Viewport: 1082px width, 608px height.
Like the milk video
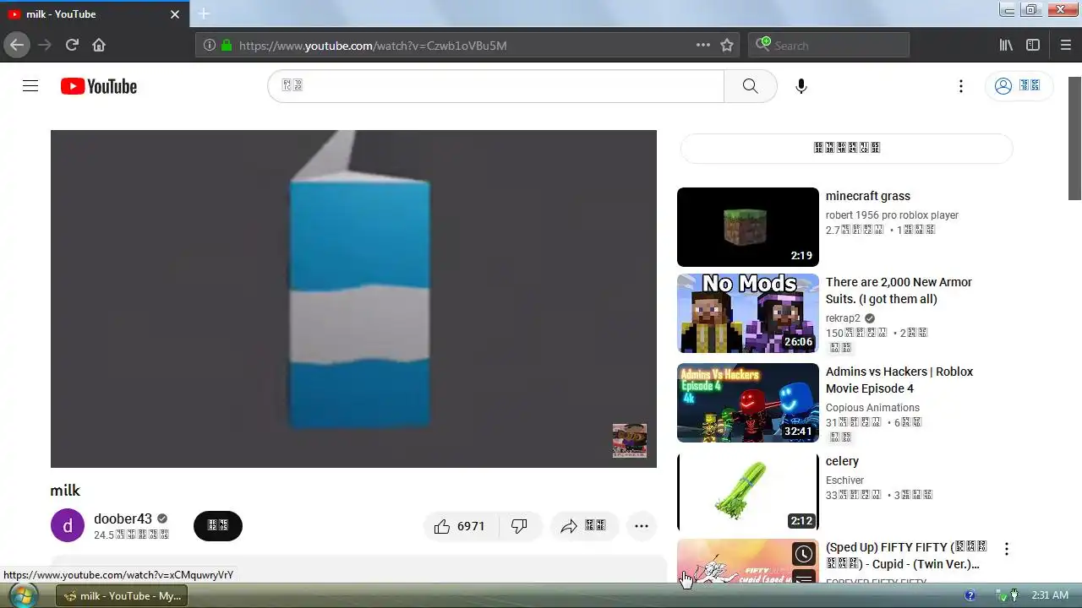click(x=460, y=526)
